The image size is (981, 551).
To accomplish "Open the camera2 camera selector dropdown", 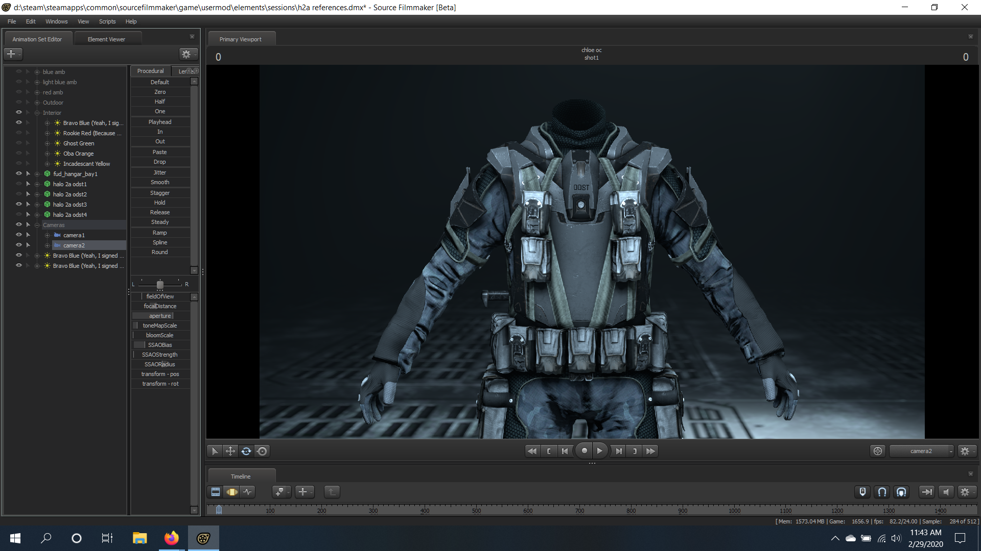I will 921,451.
